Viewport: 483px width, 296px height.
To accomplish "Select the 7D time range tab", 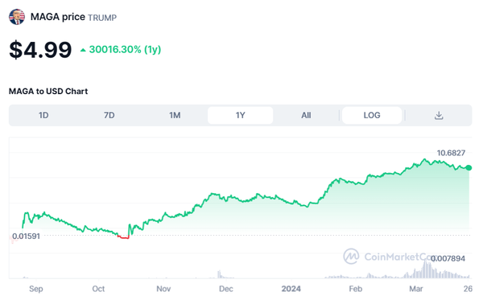I will coord(109,115).
